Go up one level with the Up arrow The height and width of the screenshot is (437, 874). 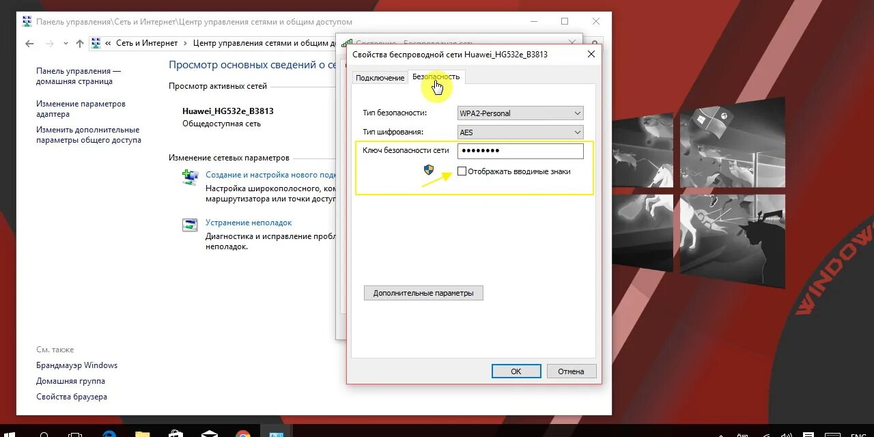pos(80,43)
